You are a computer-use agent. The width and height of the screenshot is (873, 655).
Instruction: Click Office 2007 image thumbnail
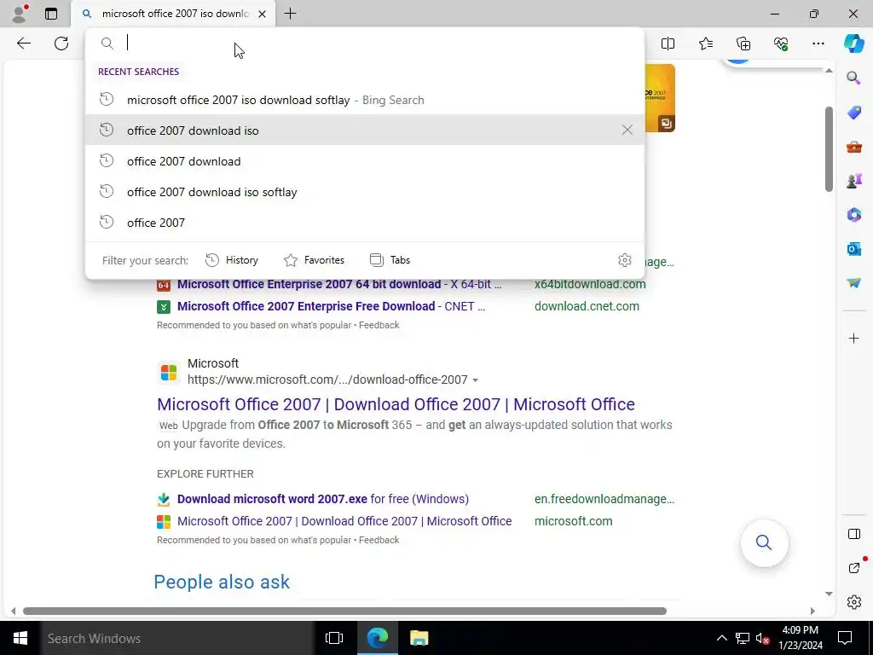coord(660,98)
